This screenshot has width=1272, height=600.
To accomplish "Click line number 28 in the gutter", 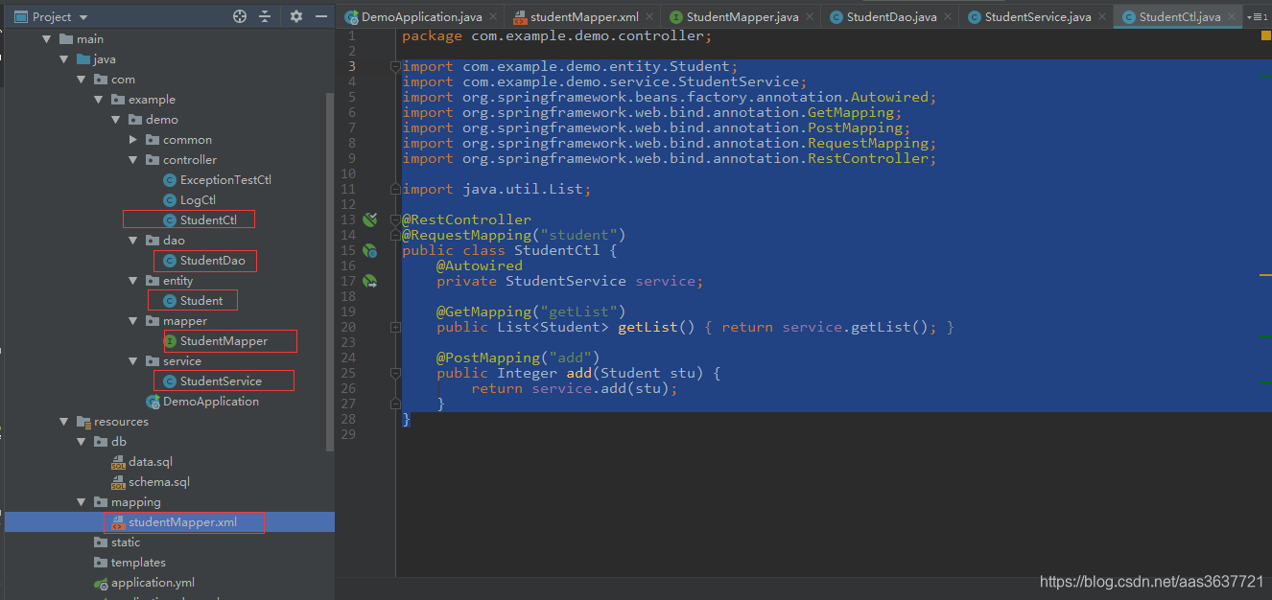I will (x=348, y=419).
